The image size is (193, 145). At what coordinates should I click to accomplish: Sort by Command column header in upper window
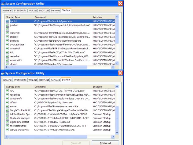[62, 17]
